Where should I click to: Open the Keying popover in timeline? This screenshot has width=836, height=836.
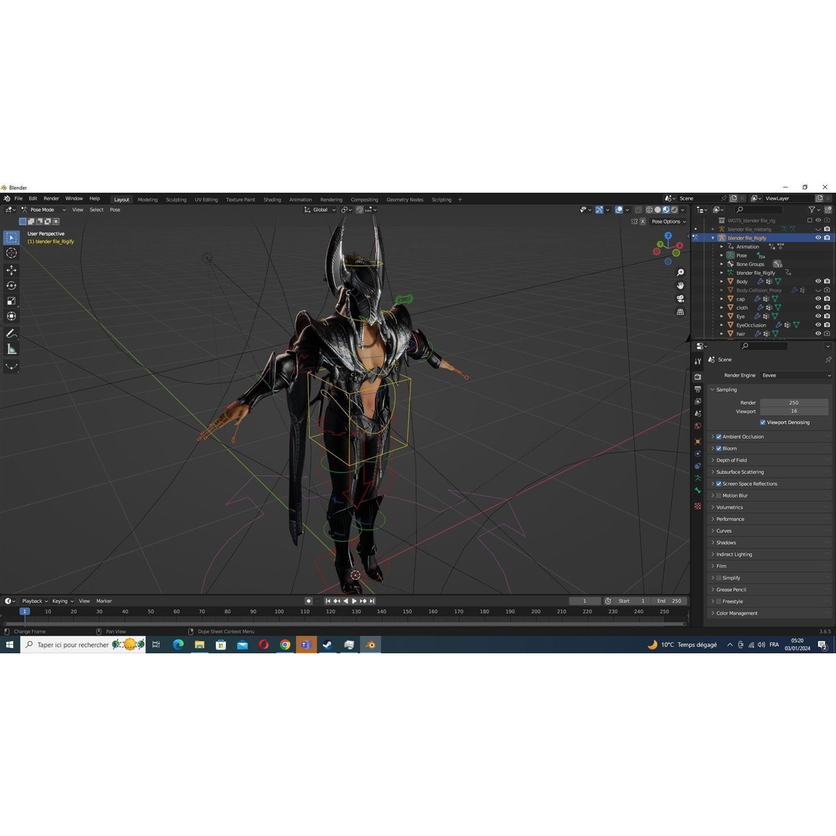click(x=63, y=601)
